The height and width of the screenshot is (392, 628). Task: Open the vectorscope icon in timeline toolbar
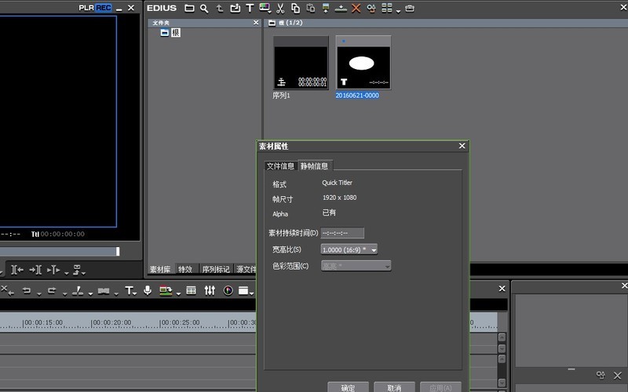tap(228, 291)
